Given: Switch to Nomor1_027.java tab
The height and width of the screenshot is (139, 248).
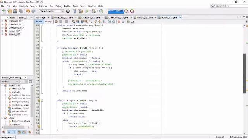Looking at the screenshot, I should pos(145,17).
